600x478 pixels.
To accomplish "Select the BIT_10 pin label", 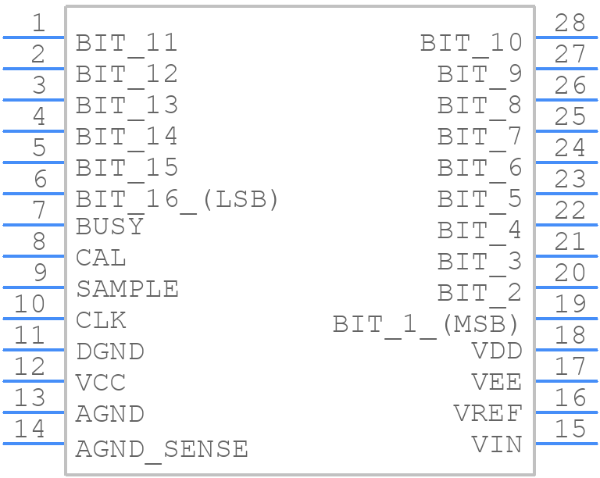I will (x=471, y=43).
